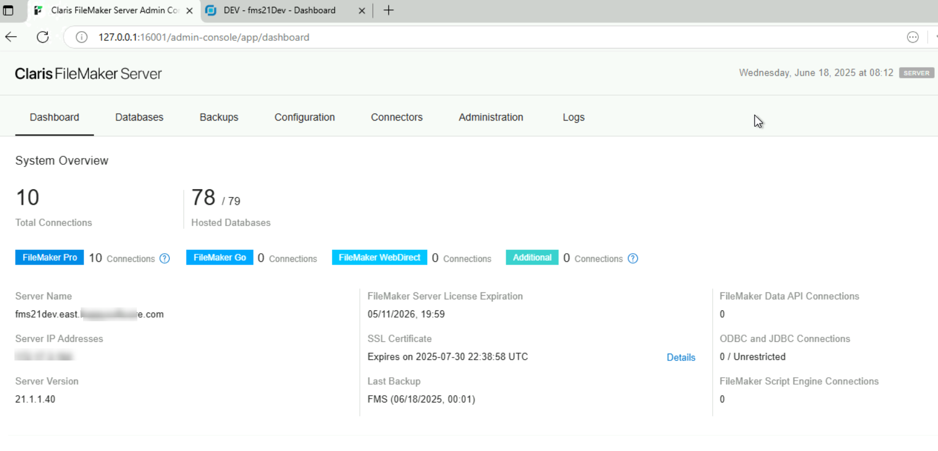Select the Claris FileMaker Server Admin Console tab
Viewport: 938px width, 451px height.
point(113,10)
